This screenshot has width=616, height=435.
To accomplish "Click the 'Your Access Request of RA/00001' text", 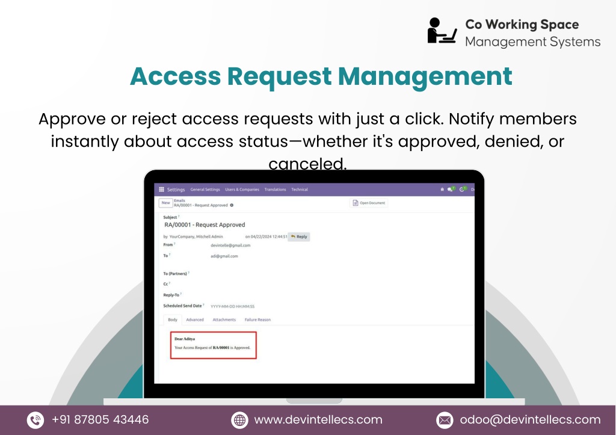I will tap(202, 348).
